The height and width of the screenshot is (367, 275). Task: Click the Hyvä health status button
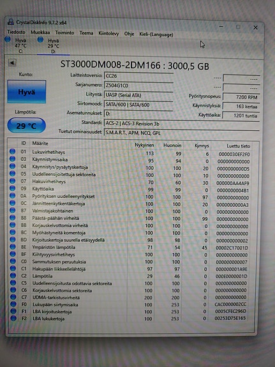pos(26,92)
